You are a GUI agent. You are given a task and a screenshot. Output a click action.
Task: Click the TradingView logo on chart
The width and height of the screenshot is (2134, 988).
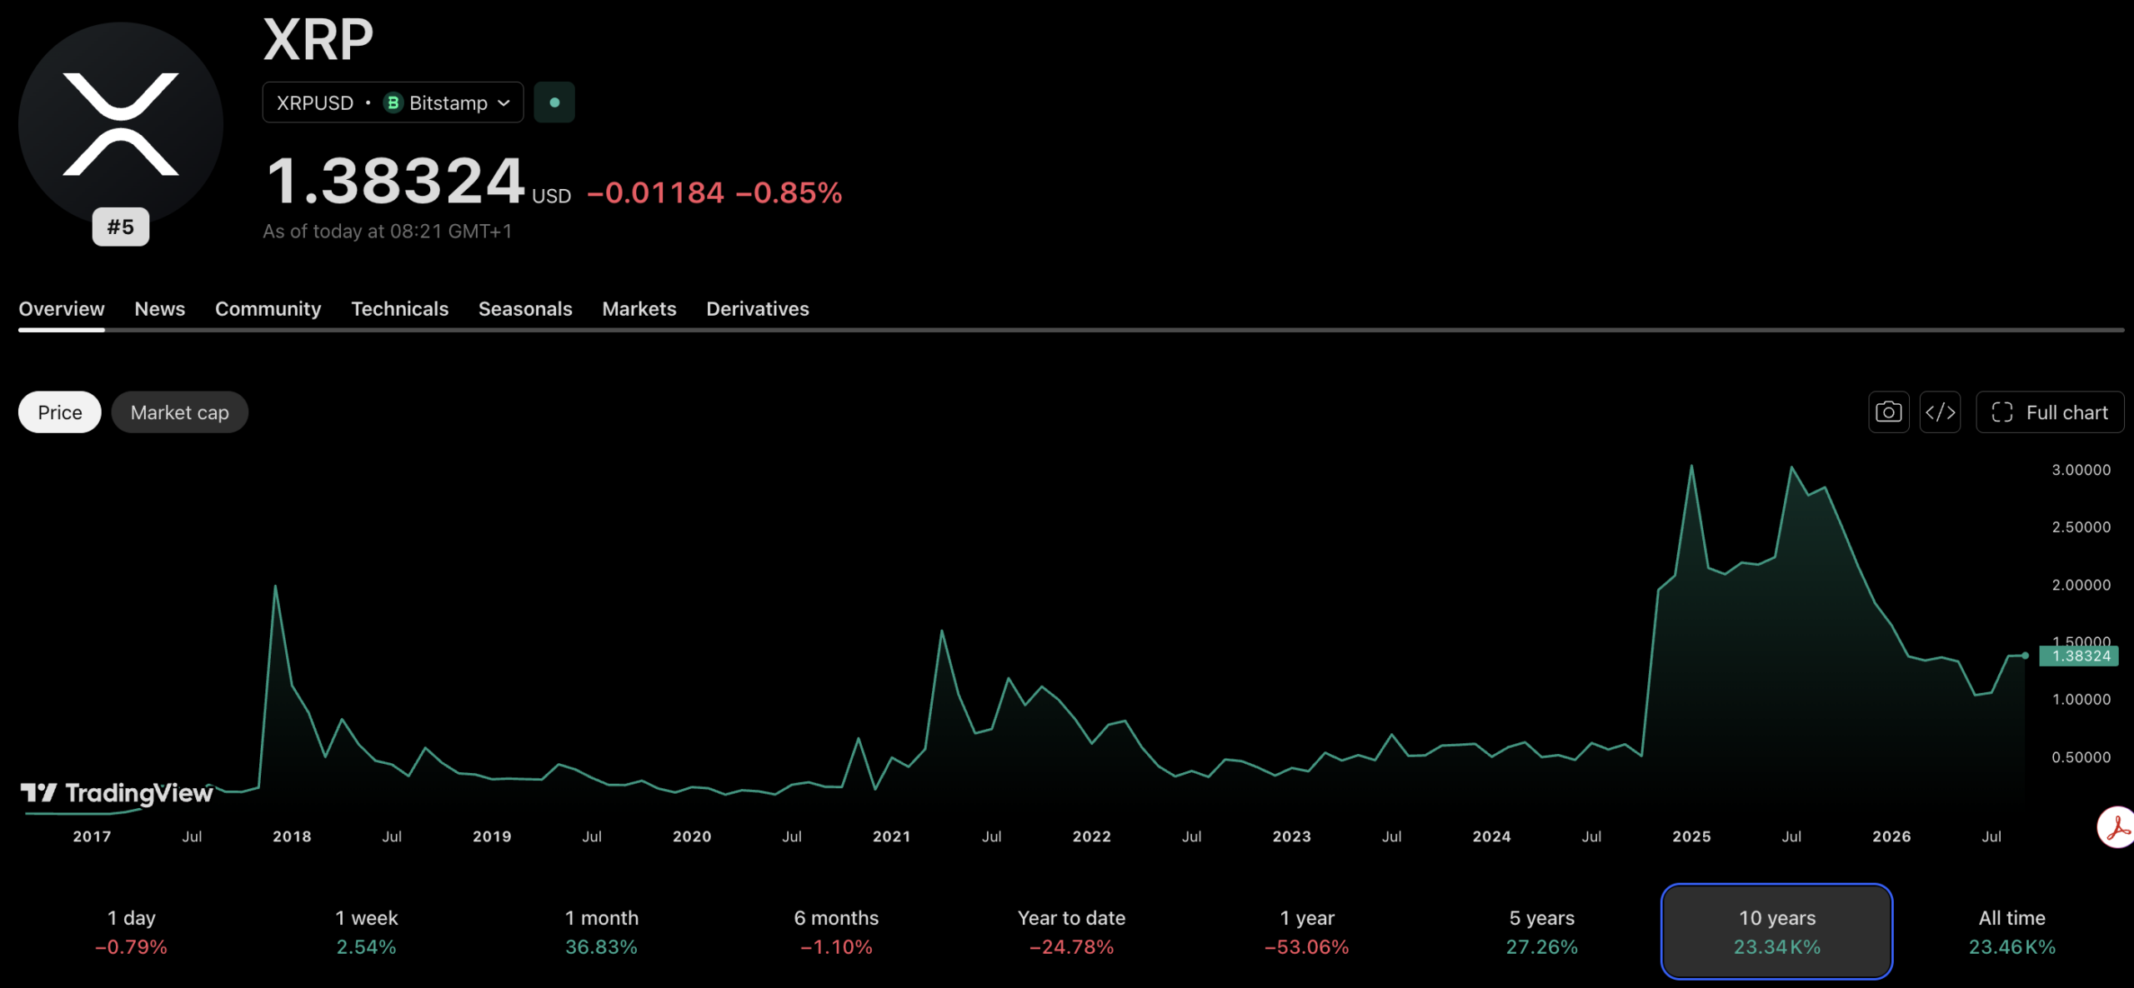[117, 793]
